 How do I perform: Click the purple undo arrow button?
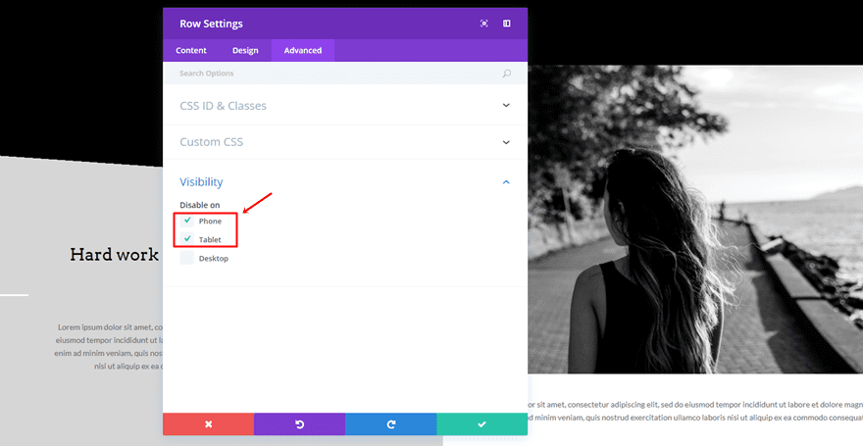click(299, 424)
